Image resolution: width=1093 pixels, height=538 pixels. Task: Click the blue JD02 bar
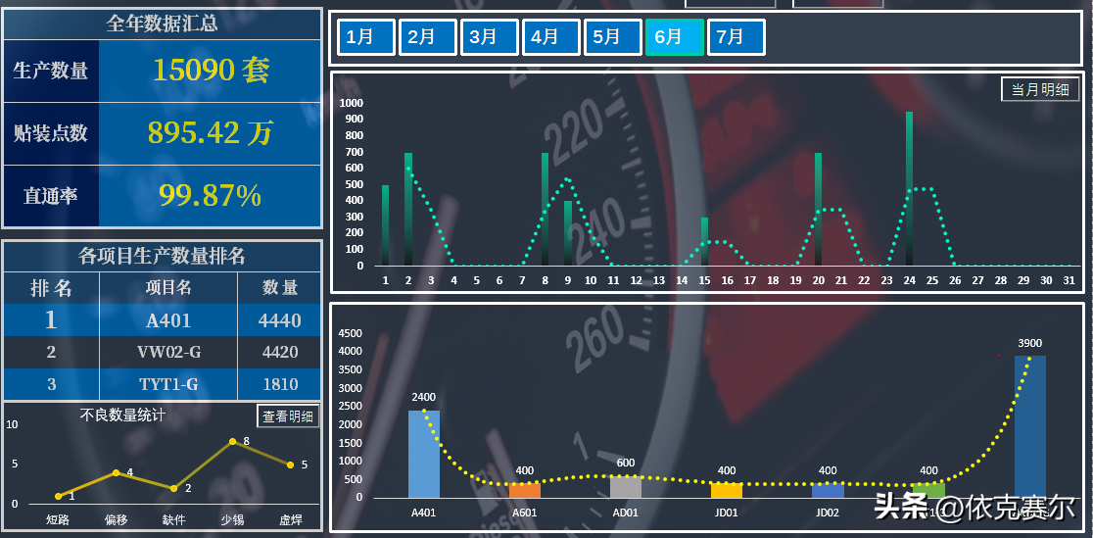pos(829,491)
